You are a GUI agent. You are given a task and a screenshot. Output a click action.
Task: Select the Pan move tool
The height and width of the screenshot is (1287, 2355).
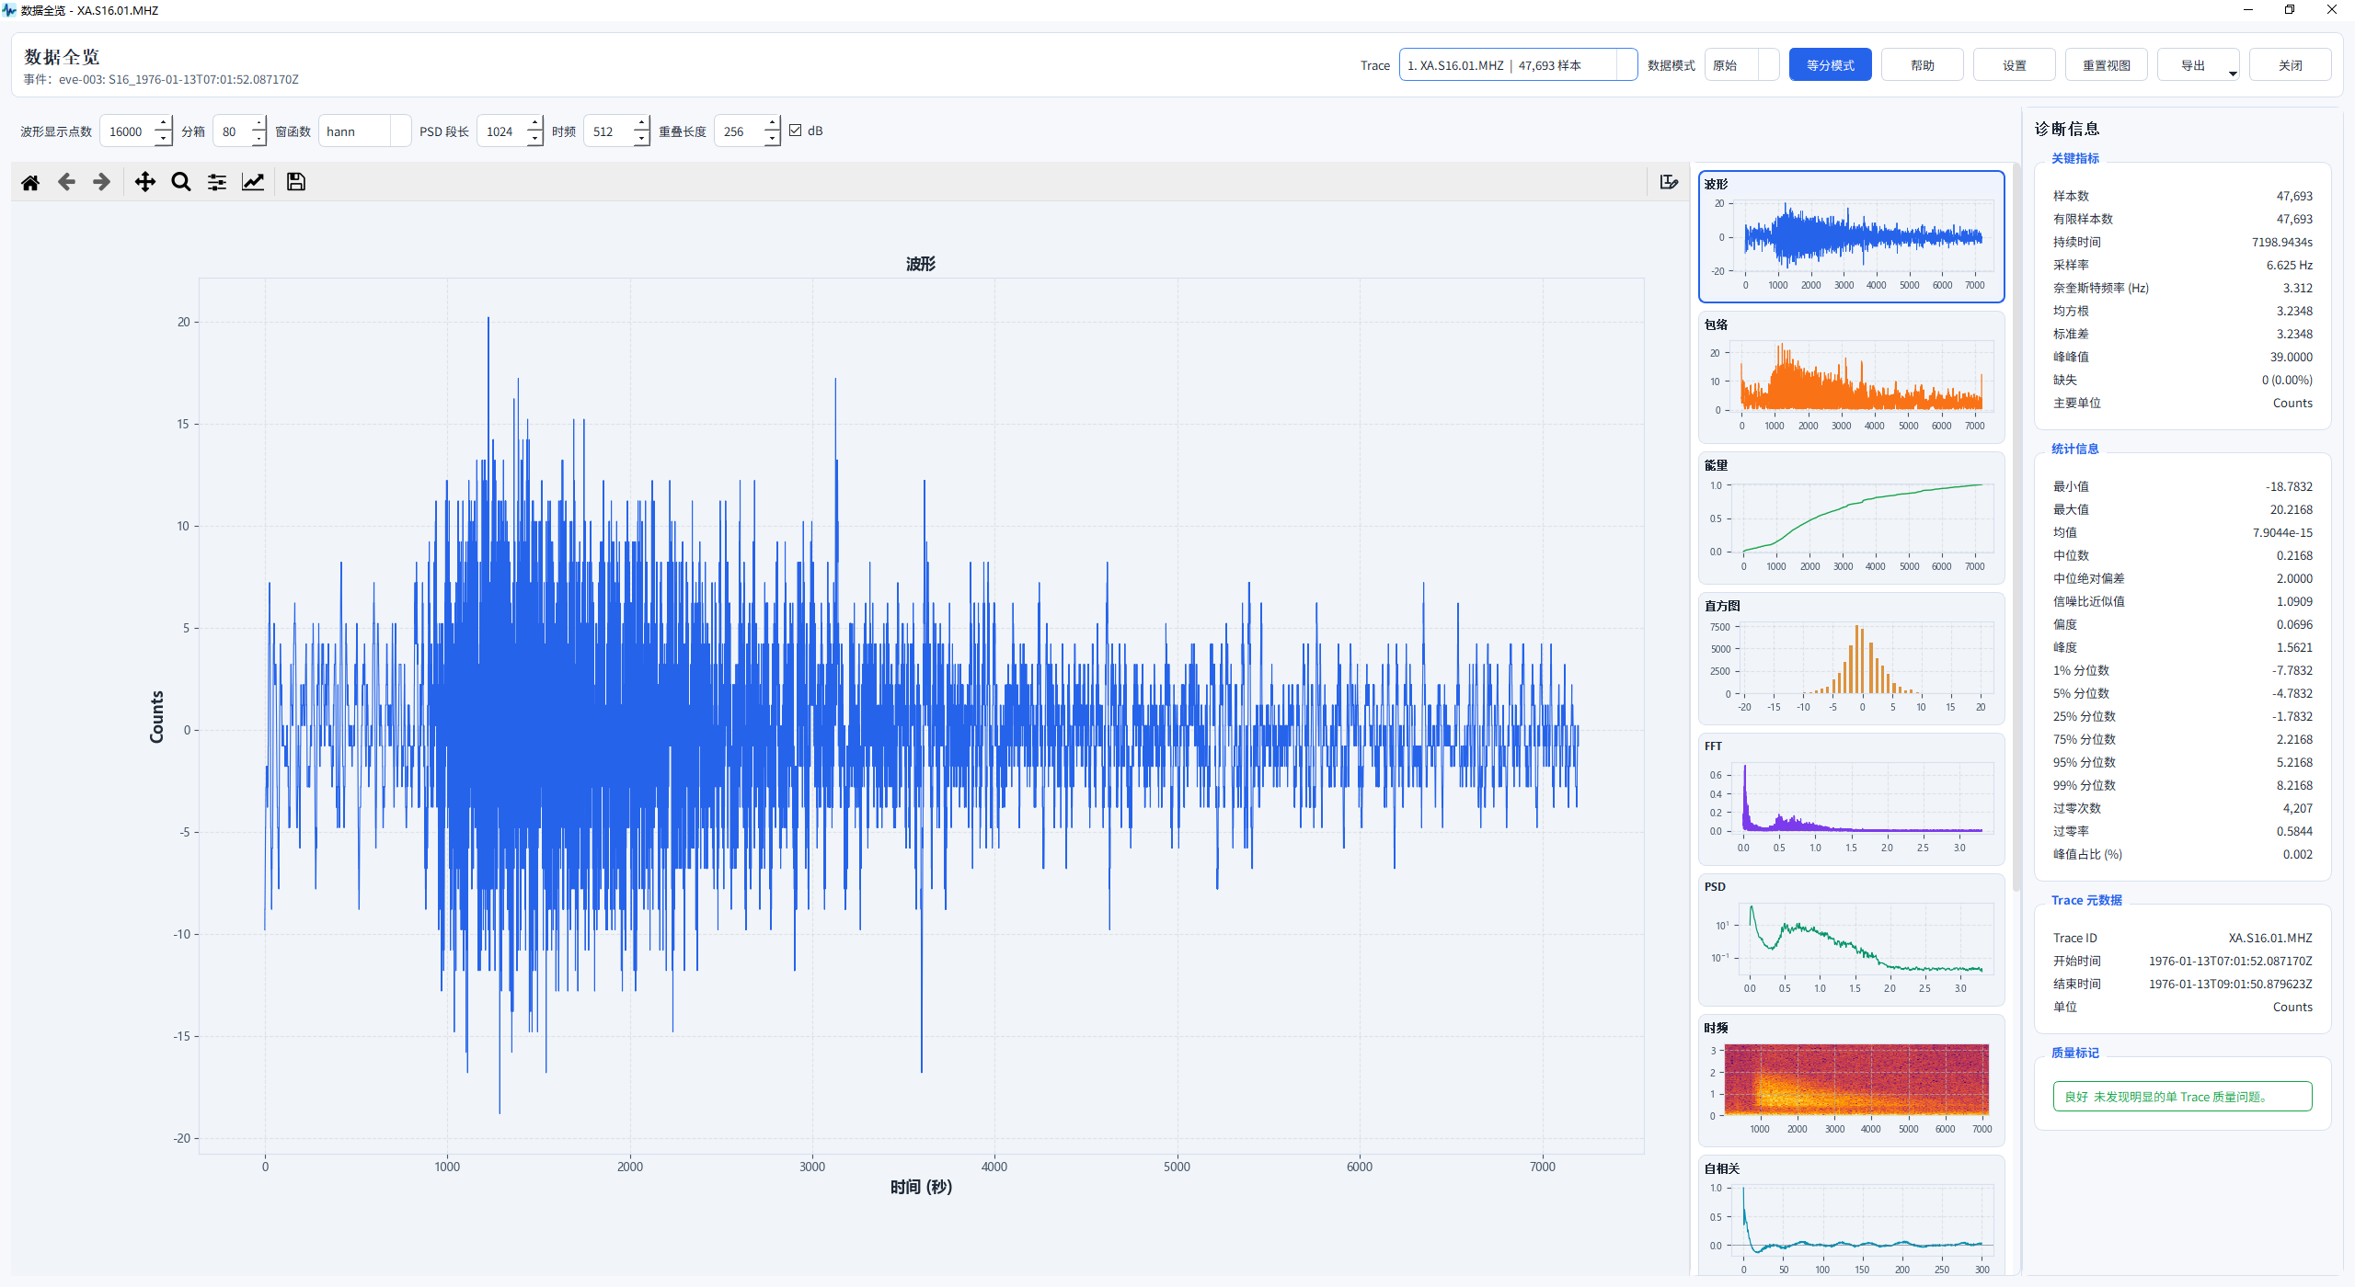[145, 182]
